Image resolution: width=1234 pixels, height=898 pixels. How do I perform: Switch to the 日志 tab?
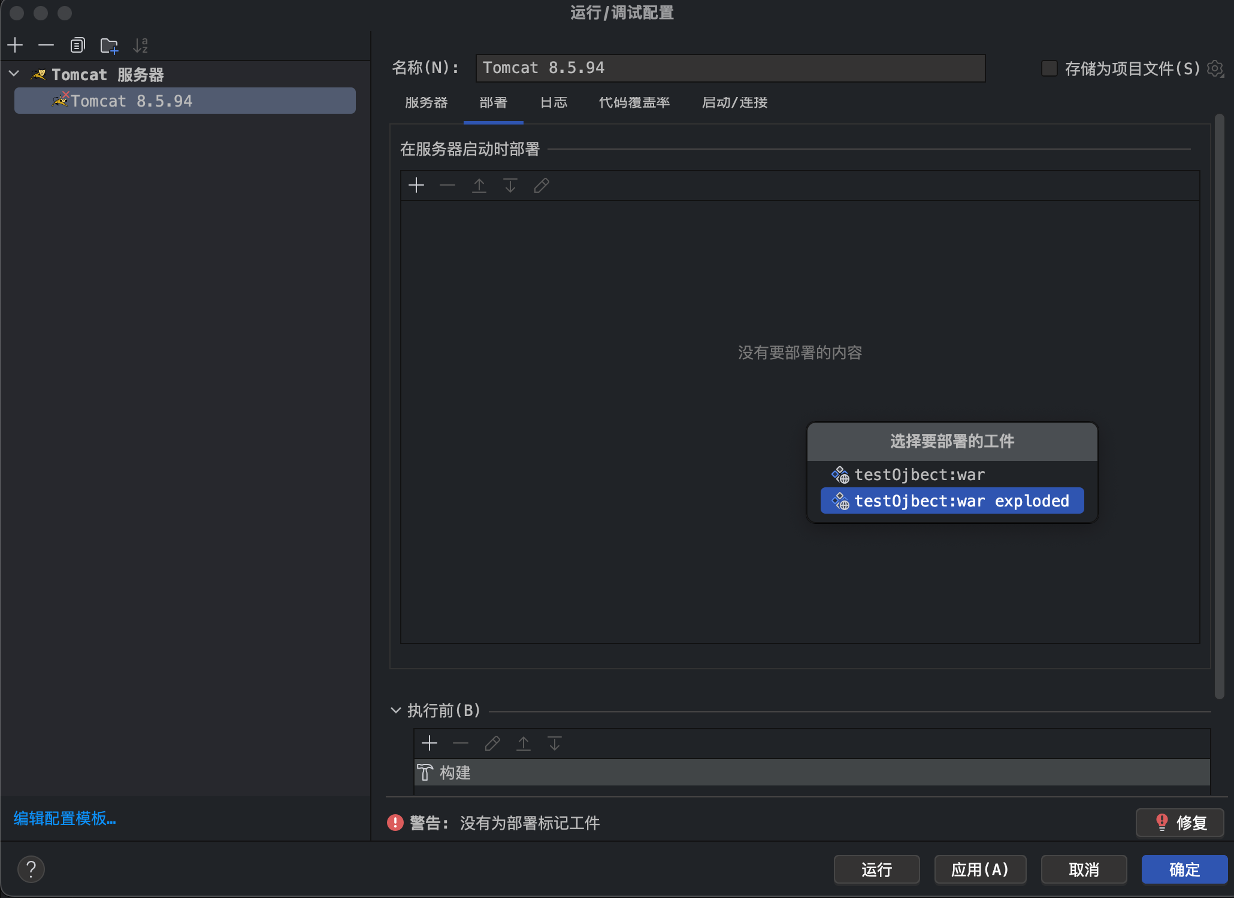554,102
